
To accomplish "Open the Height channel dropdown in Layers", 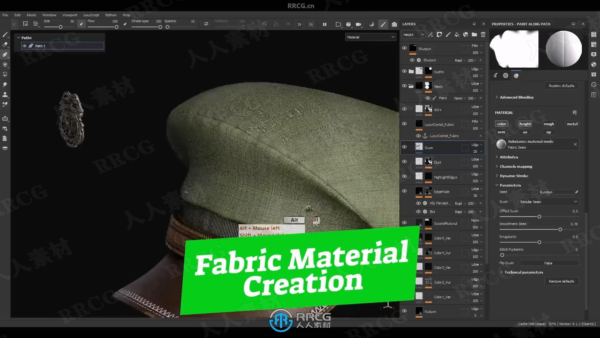I will pos(413,35).
